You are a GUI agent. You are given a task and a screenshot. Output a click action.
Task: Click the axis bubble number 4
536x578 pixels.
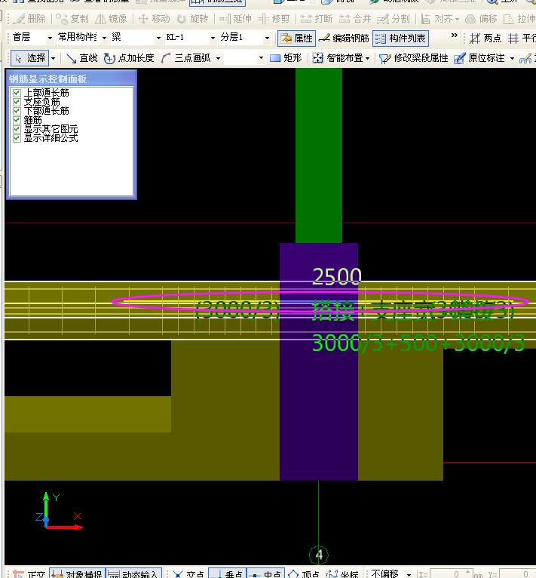tap(319, 555)
